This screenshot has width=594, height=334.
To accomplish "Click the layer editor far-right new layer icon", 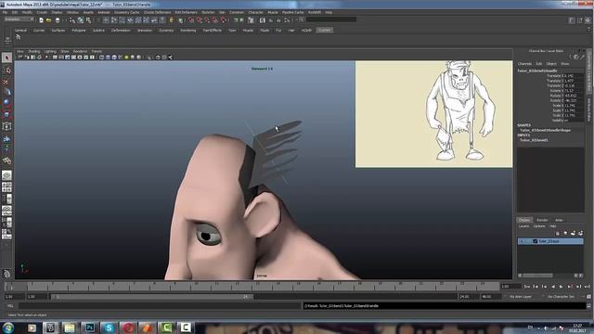I will coord(580,233).
